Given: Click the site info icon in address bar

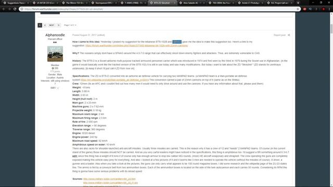Looking at the screenshot, I should [22, 9].
